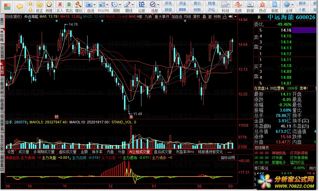Switch to the 换手率 turnover tab
The width and height of the screenshot is (319, 191).
point(97,152)
